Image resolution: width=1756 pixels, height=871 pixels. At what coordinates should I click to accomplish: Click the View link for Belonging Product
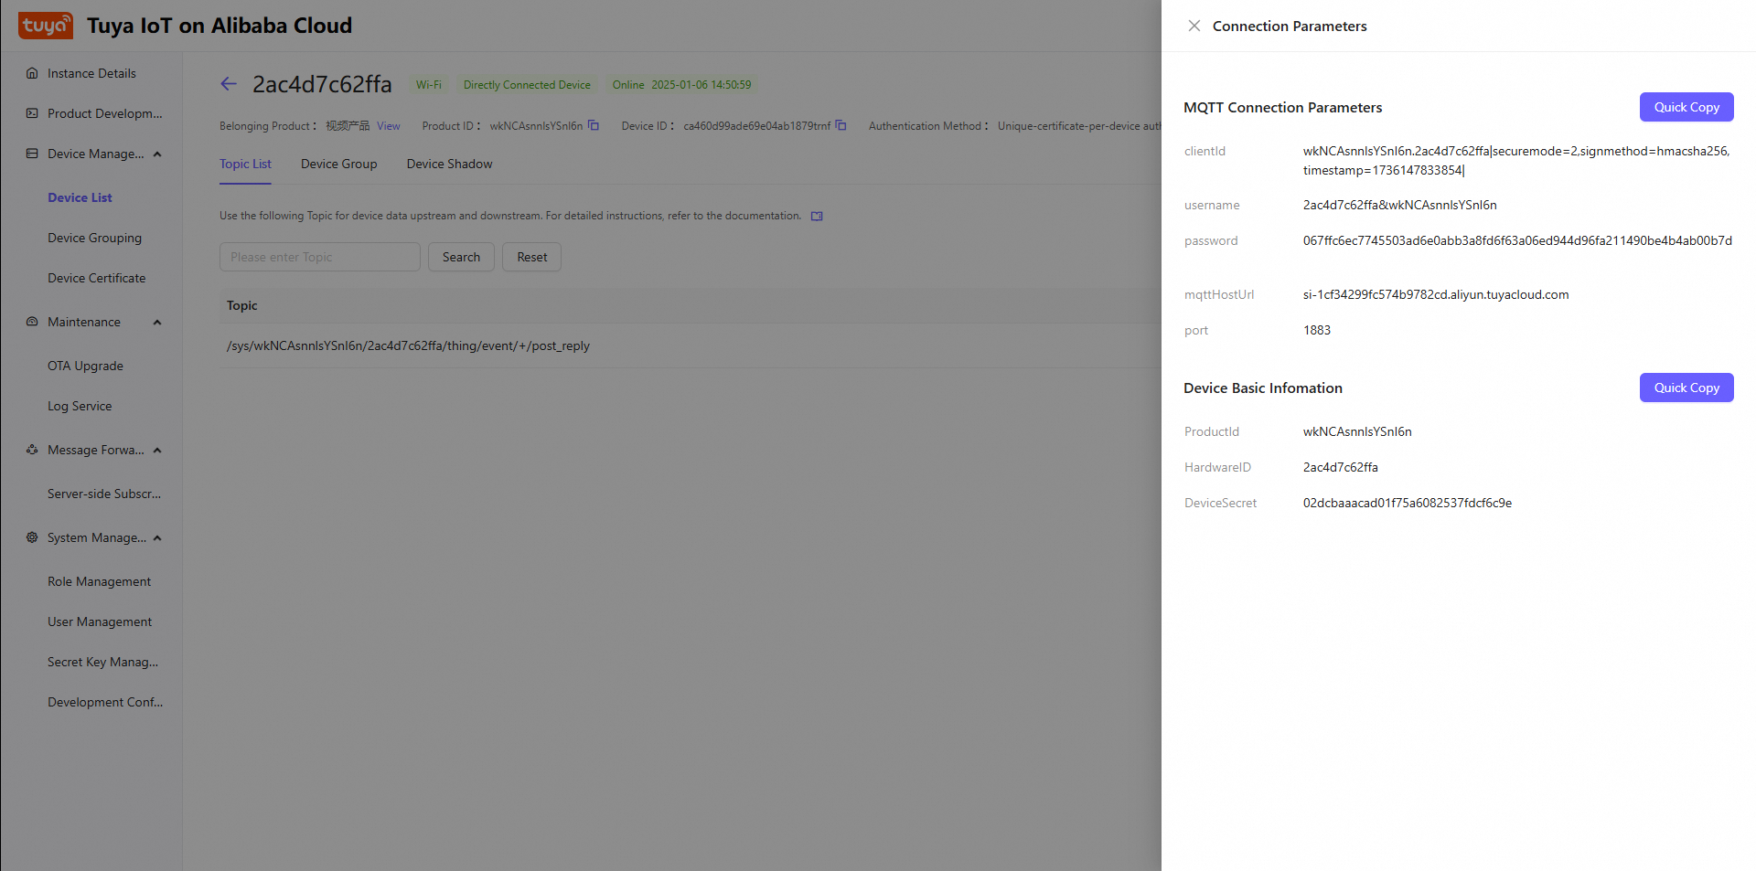(388, 126)
